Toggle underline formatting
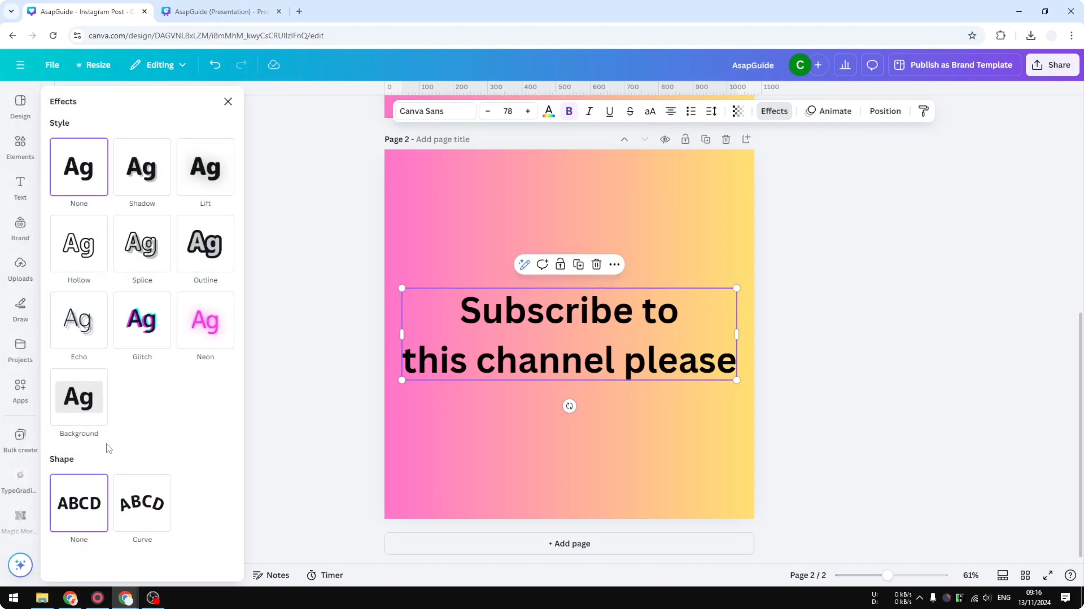Viewport: 1084px width, 609px height. click(x=610, y=111)
